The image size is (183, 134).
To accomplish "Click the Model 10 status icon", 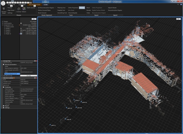I will click(x=21, y=34).
